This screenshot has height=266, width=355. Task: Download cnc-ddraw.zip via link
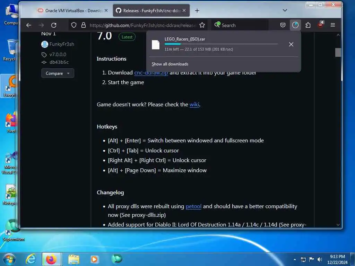click(151, 73)
